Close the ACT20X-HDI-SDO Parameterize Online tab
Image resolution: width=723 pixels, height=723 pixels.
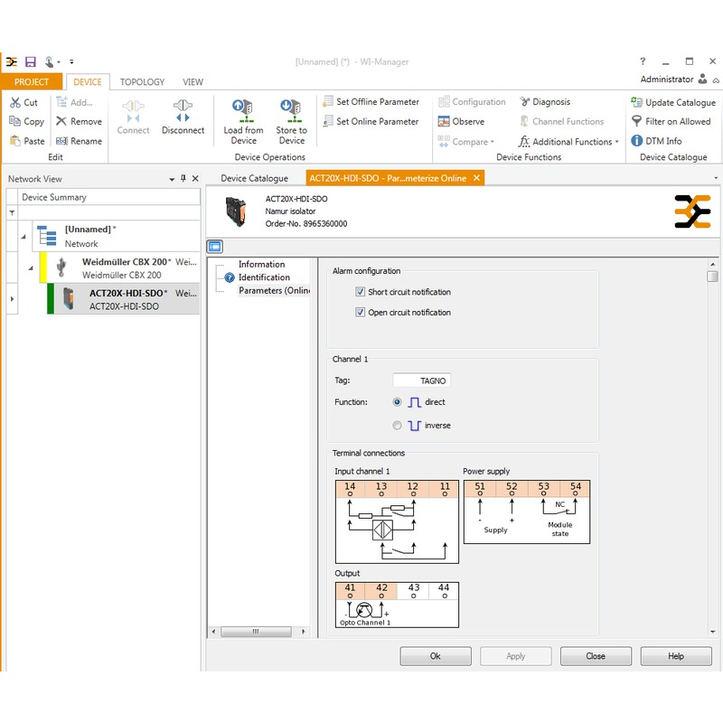tap(477, 177)
